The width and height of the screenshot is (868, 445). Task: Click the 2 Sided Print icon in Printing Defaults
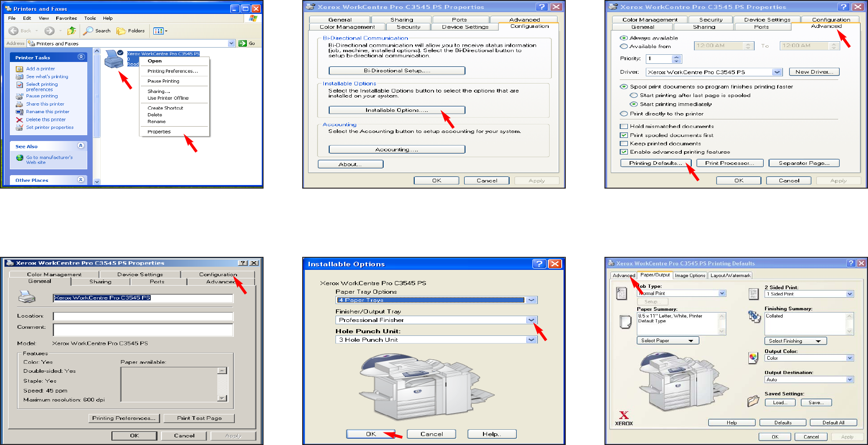point(753,294)
